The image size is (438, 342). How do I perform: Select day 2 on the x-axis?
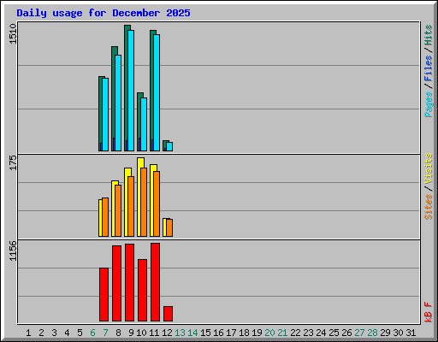(x=41, y=333)
